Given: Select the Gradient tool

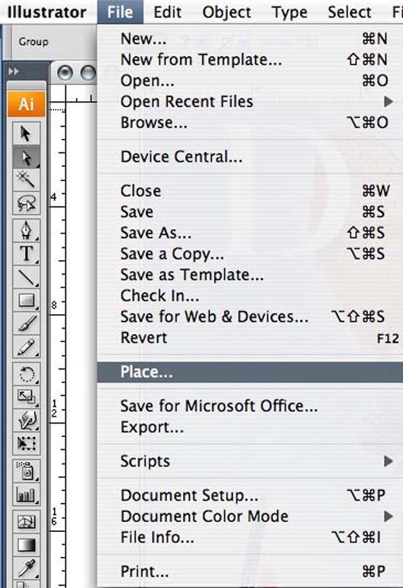Looking at the screenshot, I should pos(26,545).
